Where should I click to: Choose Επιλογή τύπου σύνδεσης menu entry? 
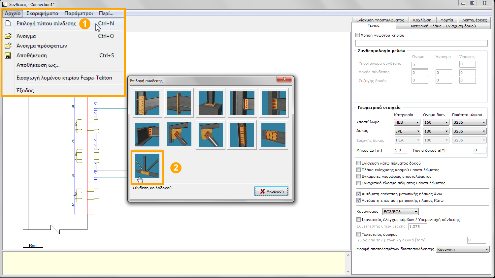point(46,23)
